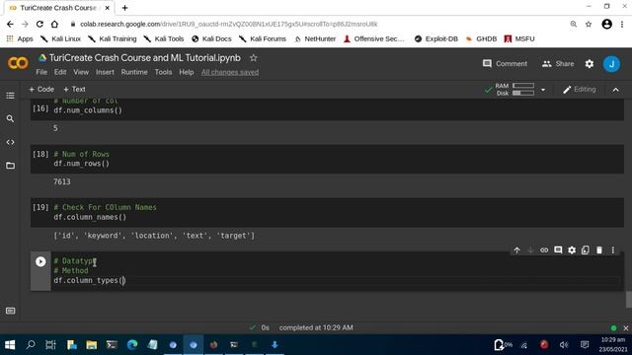Open Colab settings gear in header

pyautogui.click(x=590, y=63)
